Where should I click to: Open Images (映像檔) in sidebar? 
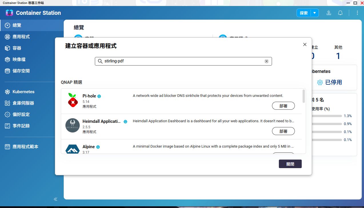click(32, 60)
